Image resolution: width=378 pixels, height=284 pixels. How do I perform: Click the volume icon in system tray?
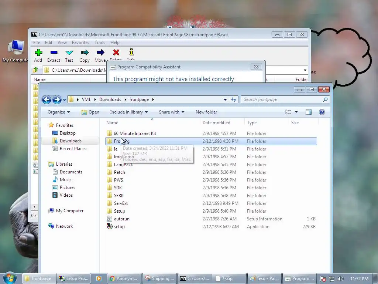click(x=341, y=279)
